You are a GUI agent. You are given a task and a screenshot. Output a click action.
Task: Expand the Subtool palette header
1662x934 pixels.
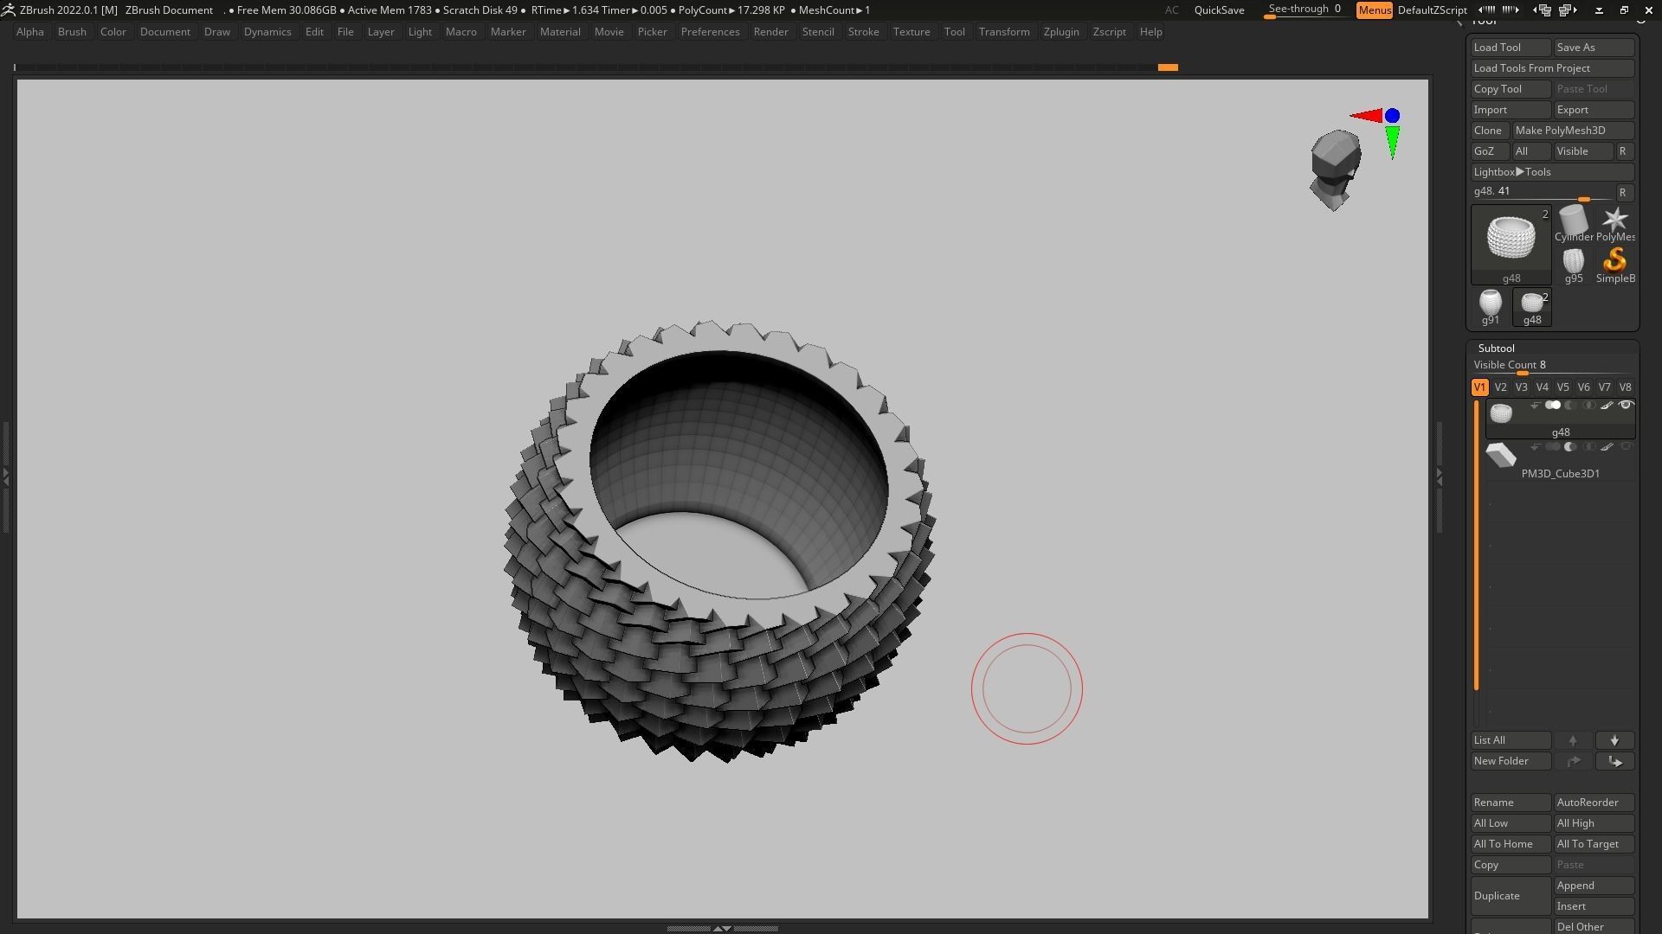point(1496,348)
